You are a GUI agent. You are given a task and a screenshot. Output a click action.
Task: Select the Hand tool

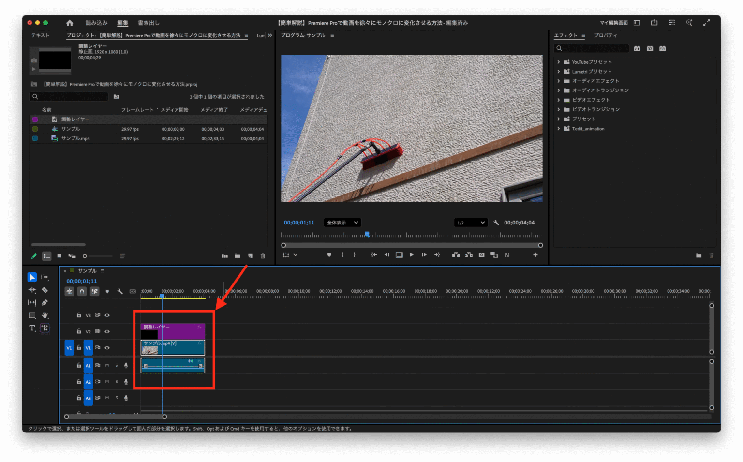45,315
